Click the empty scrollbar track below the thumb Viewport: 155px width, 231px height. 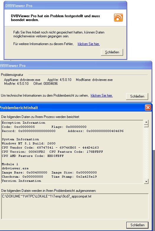coord(146,153)
